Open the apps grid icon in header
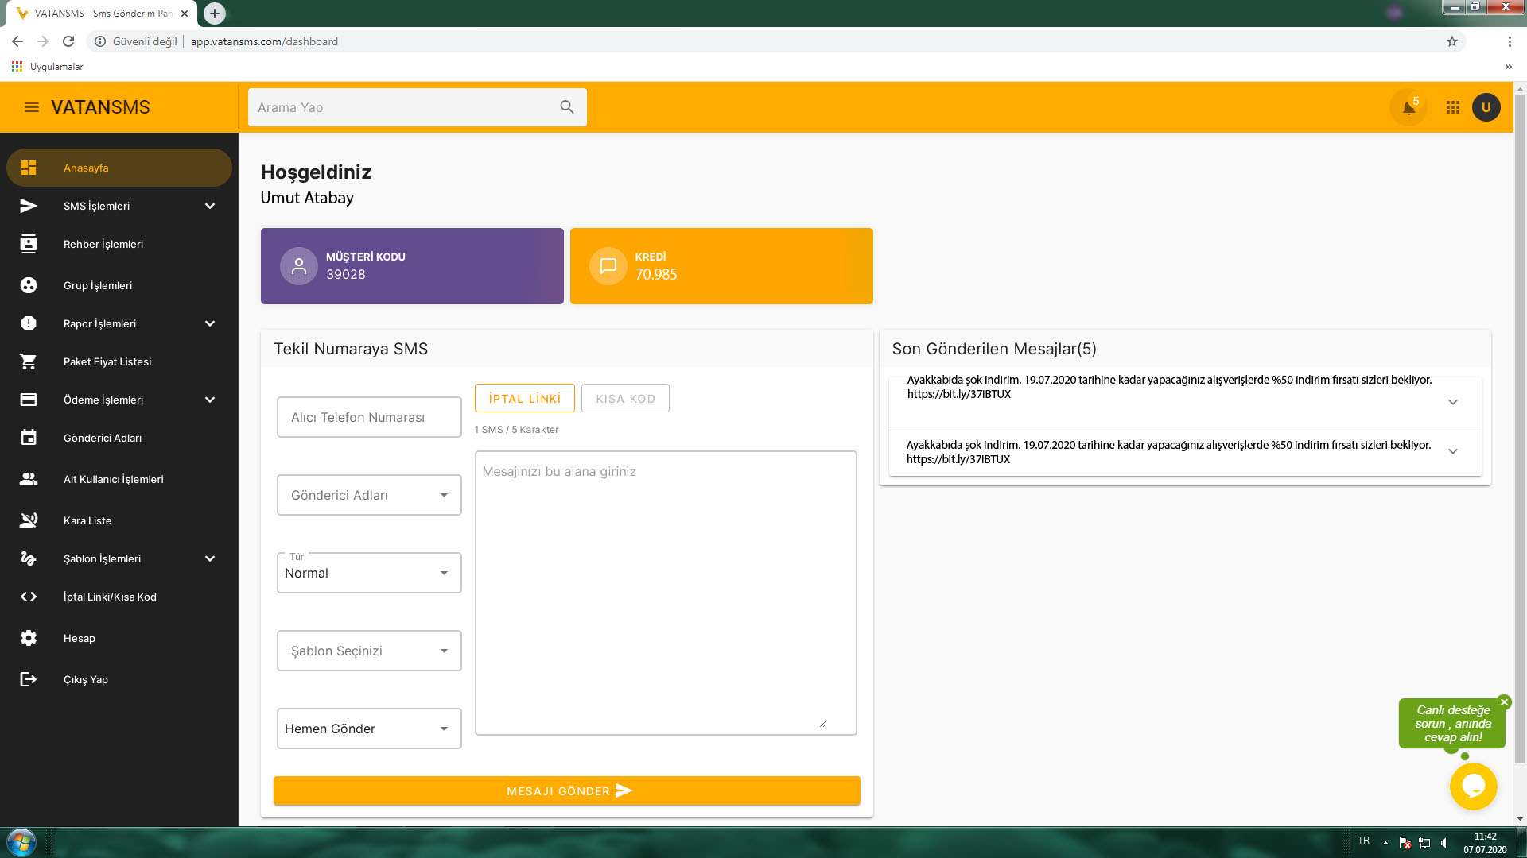The height and width of the screenshot is (858, 1527). (1453, 107)
